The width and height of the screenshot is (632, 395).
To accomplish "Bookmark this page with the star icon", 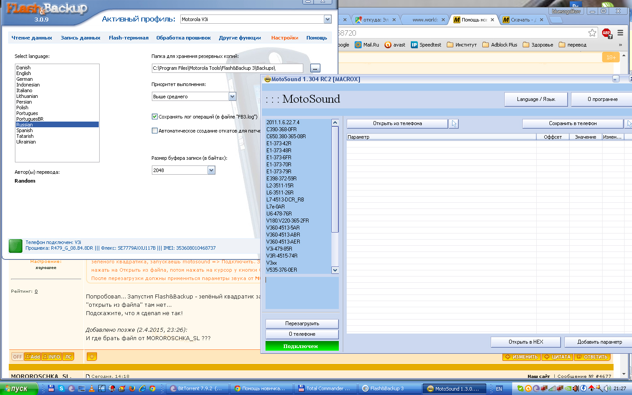I will [x=592, y=32].
